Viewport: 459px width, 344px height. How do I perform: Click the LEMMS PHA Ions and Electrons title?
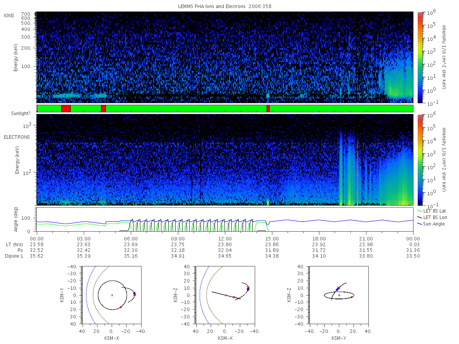[225, 6]
